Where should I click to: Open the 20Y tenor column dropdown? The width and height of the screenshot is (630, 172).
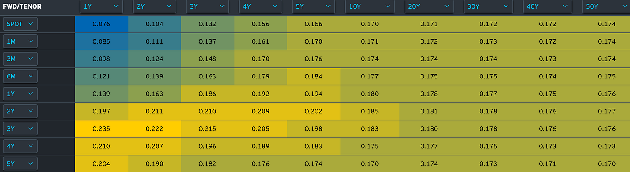click(x=429, y=6)
